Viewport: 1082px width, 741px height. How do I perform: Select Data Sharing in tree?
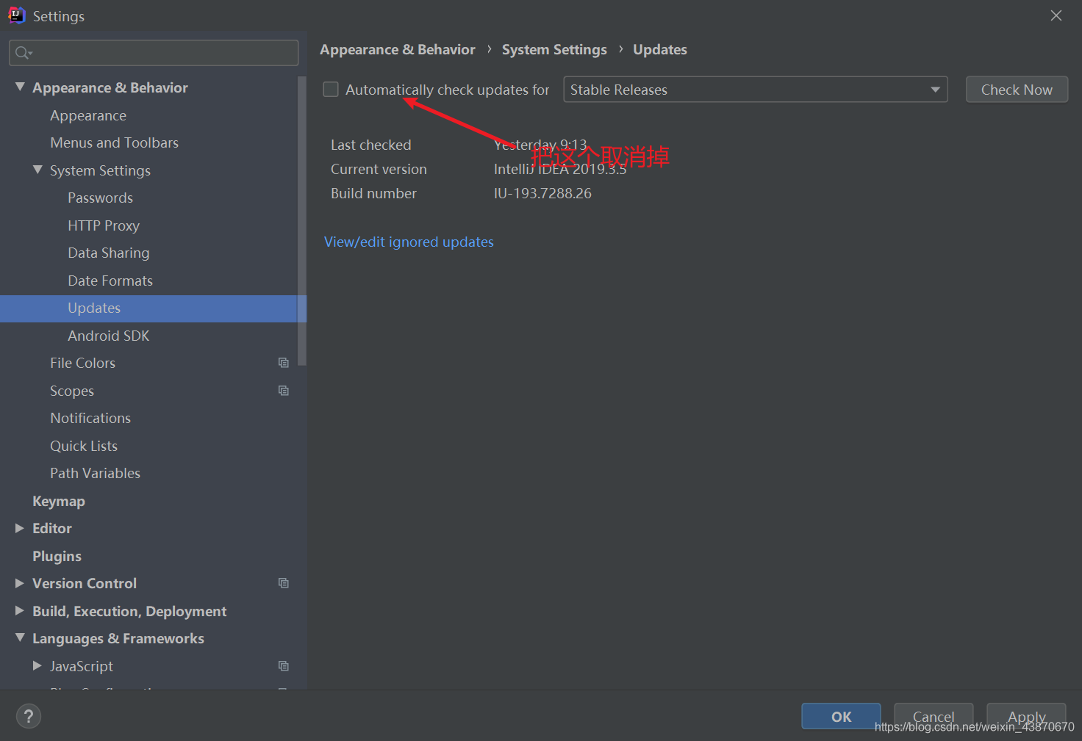pyautogui.click(x=109, y=253)
